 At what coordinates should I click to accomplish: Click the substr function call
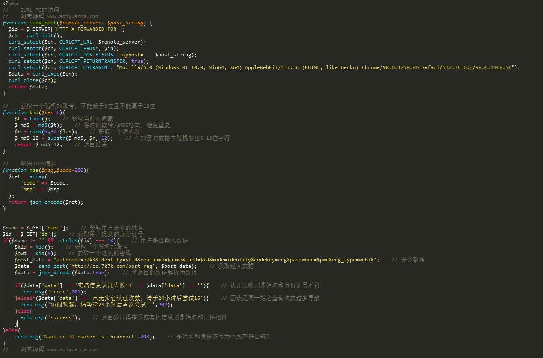coord(56,138)
